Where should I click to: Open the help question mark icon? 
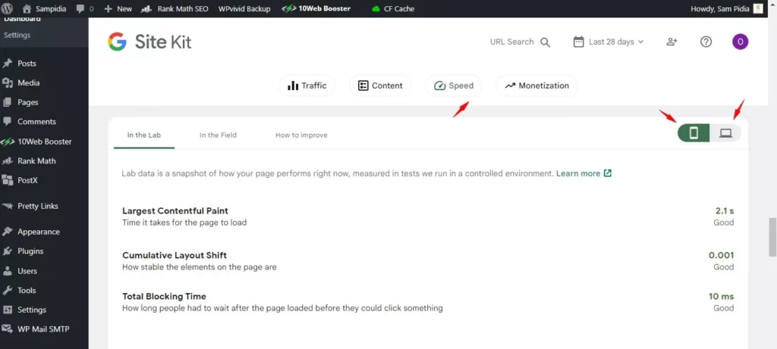[x=706, y=42]
